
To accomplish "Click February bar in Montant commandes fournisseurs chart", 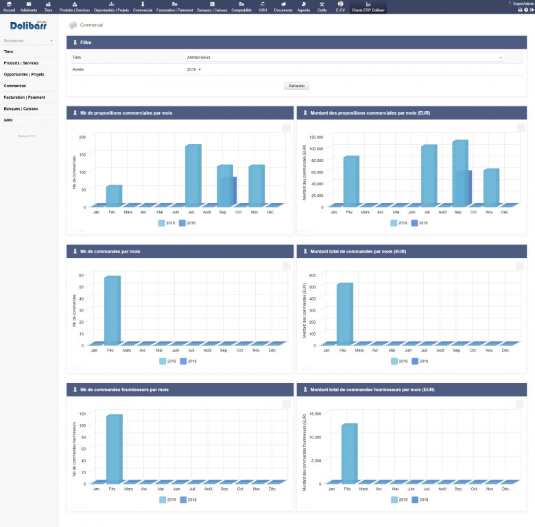I will point(349,453).
